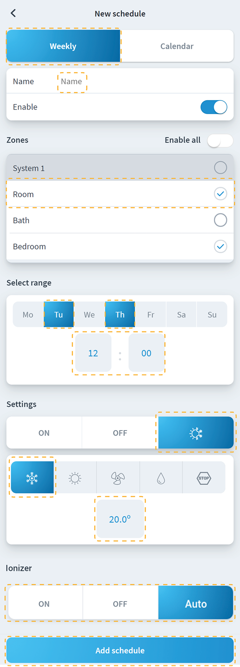
Task: Open the hour picker showing 12
Action: 93,353
